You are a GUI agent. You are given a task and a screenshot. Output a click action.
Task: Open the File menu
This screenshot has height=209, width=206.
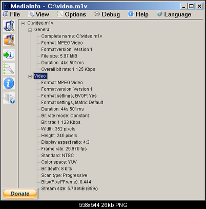(x=11, y=14)
